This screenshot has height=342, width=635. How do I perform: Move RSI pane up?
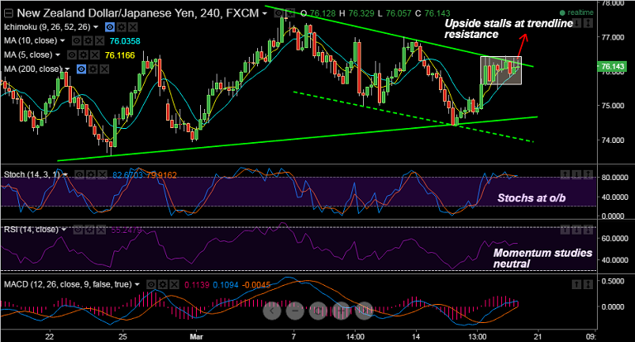[565, 230]
